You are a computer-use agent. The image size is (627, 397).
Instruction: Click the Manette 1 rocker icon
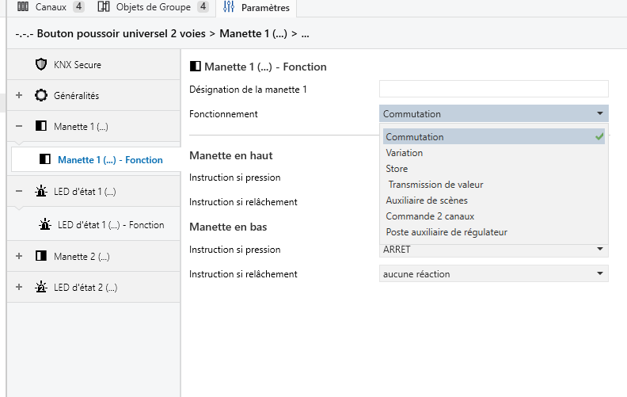41,126
